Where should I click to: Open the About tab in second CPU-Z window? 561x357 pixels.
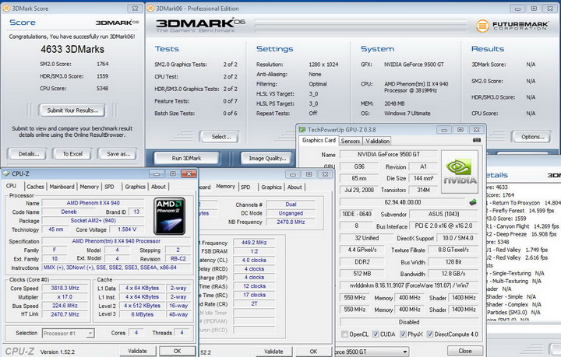click(295, 187)
